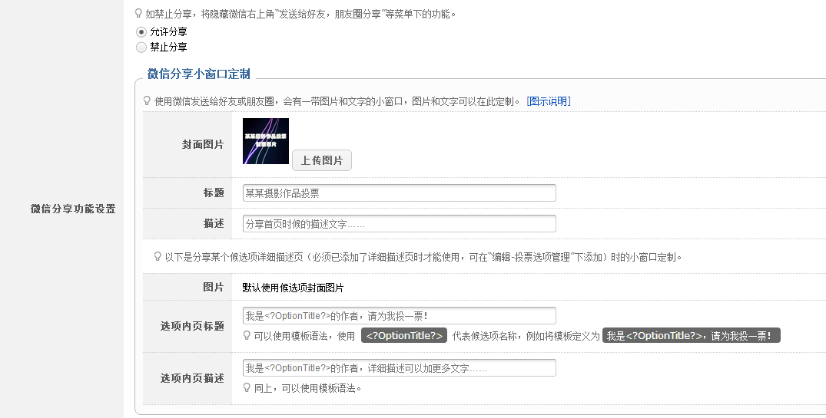Image resolution: width=826 pixels, height=418 pixels.
Task: Click the 微信分享功能设置 label on the left
Action: pos(73,209)
